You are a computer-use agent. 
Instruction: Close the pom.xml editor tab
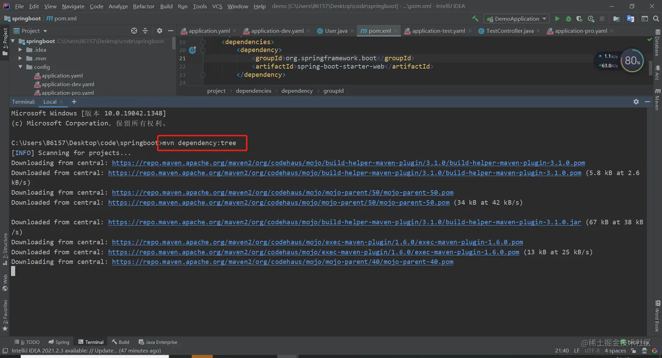coord(396,31)
